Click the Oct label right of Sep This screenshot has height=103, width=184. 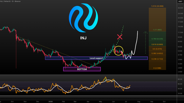click(x=164, y=102)
